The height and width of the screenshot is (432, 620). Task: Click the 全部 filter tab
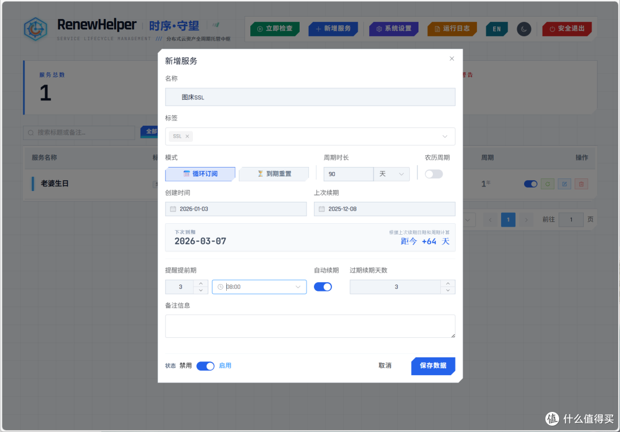[149, 131]
